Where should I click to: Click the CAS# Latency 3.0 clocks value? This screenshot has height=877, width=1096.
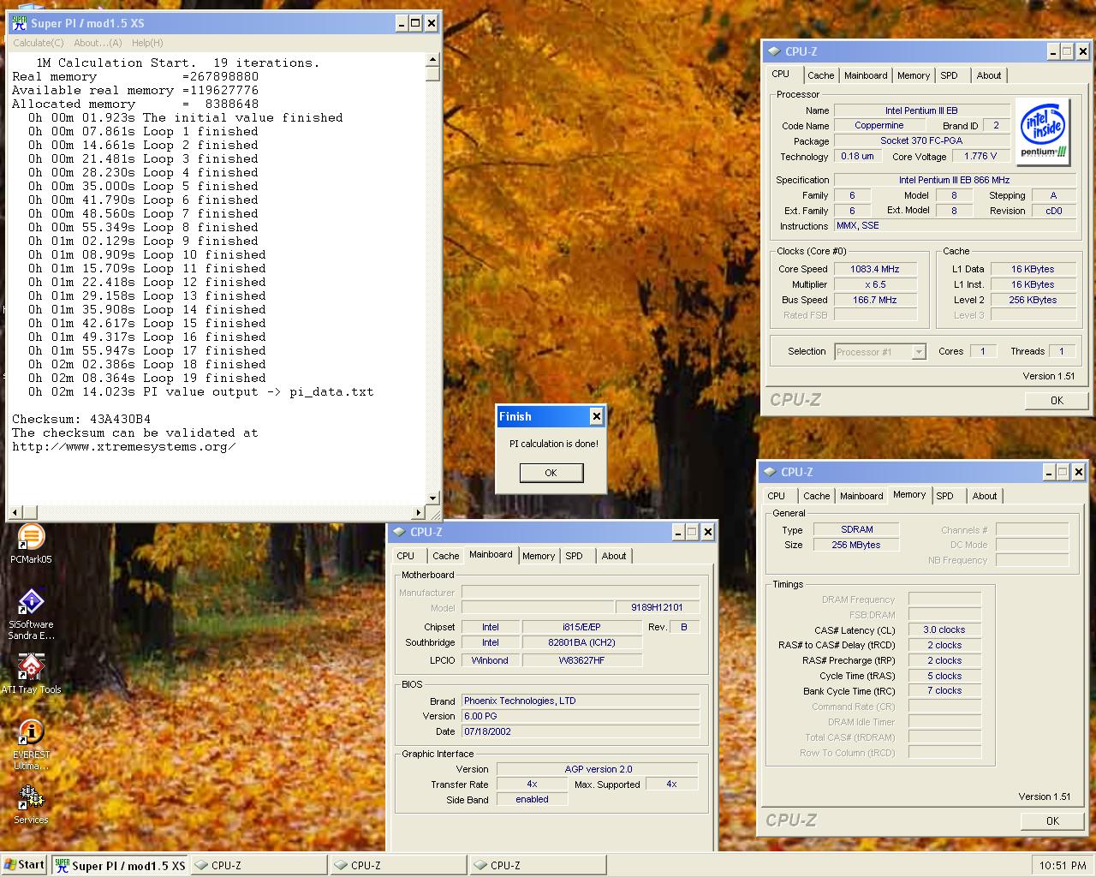click(x=944, y=629)
